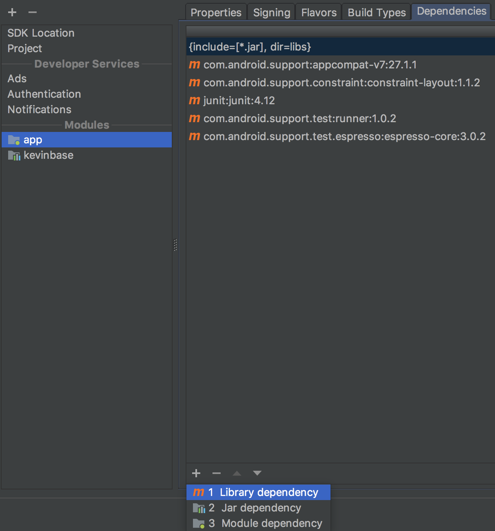This screenshot has height=531, width=495.
Task: Click the kevinbase module library icon
Action: (x=14, y=156)
